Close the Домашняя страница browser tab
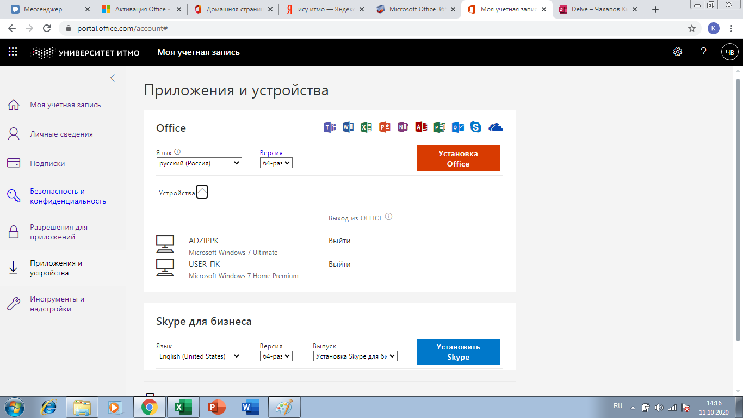This screenshot has height=418, width=743. [x=270, y=10]
